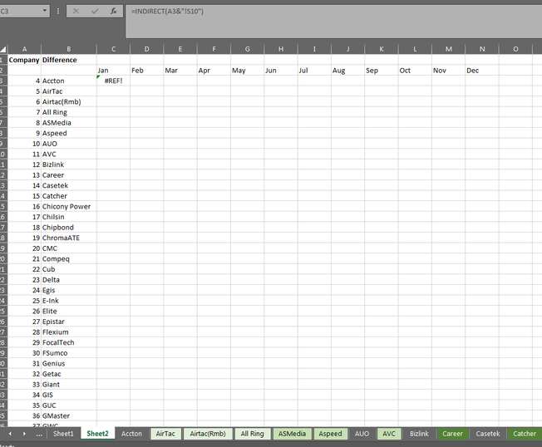Click the Epistar company cell
Viewport: 542px width, 447px height.
[69, 322]
